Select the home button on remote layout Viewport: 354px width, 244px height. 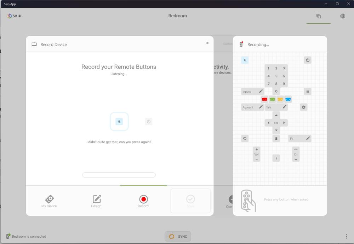coord(276,139)
